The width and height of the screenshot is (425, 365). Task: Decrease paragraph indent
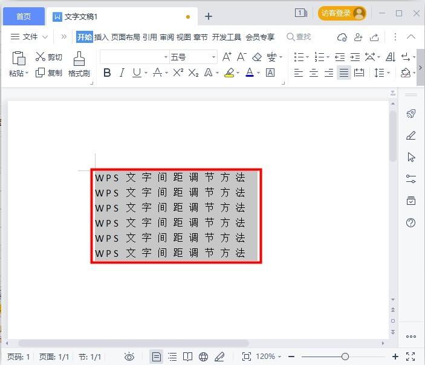point(340,57)
